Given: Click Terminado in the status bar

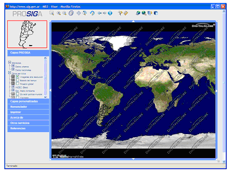Looking at the screenshot, I should tap(12, 166).
